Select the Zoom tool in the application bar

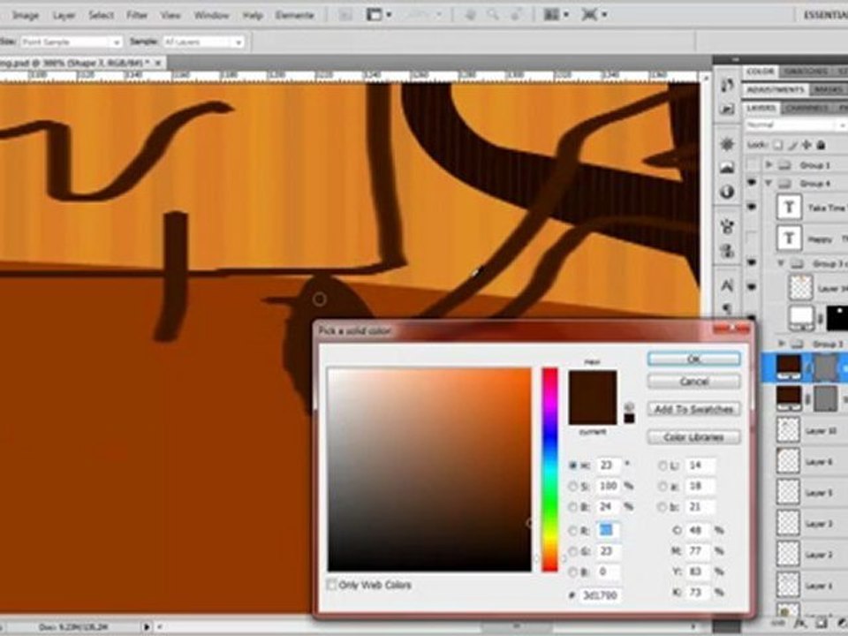pos(493,15)
